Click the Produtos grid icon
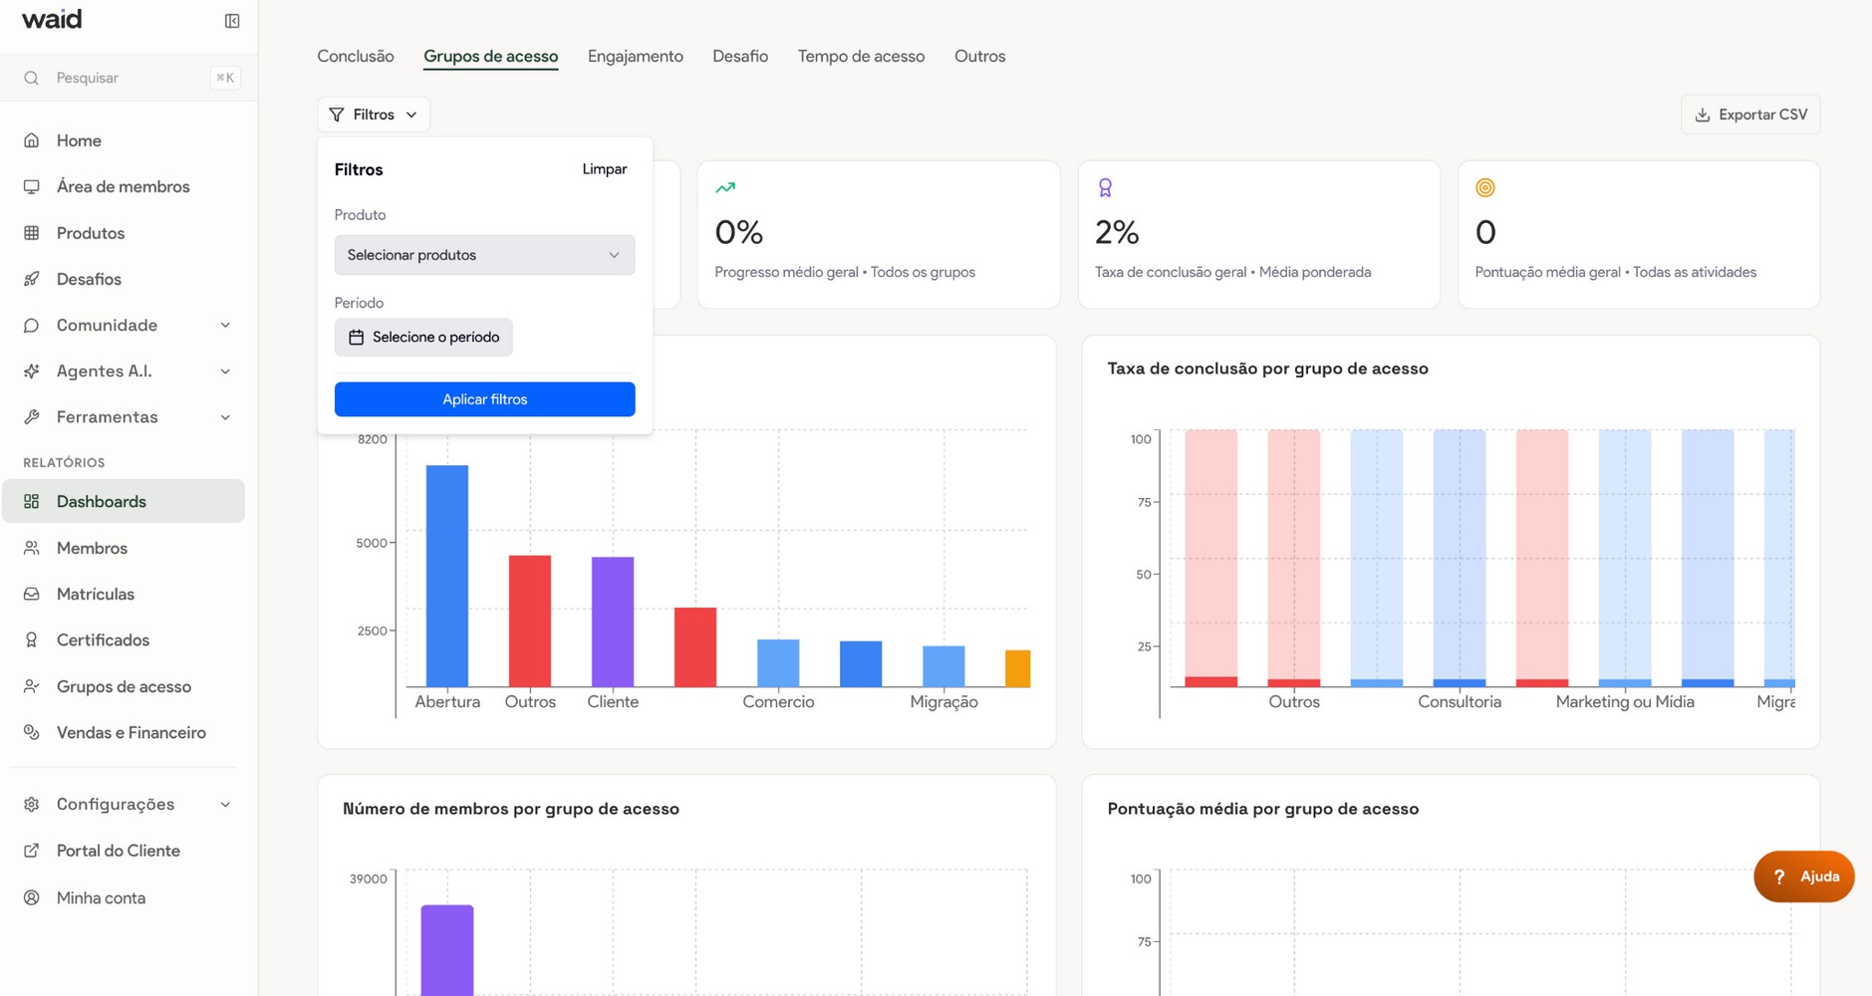Viewport: 1872px width, 996px height. click(32, 233)
